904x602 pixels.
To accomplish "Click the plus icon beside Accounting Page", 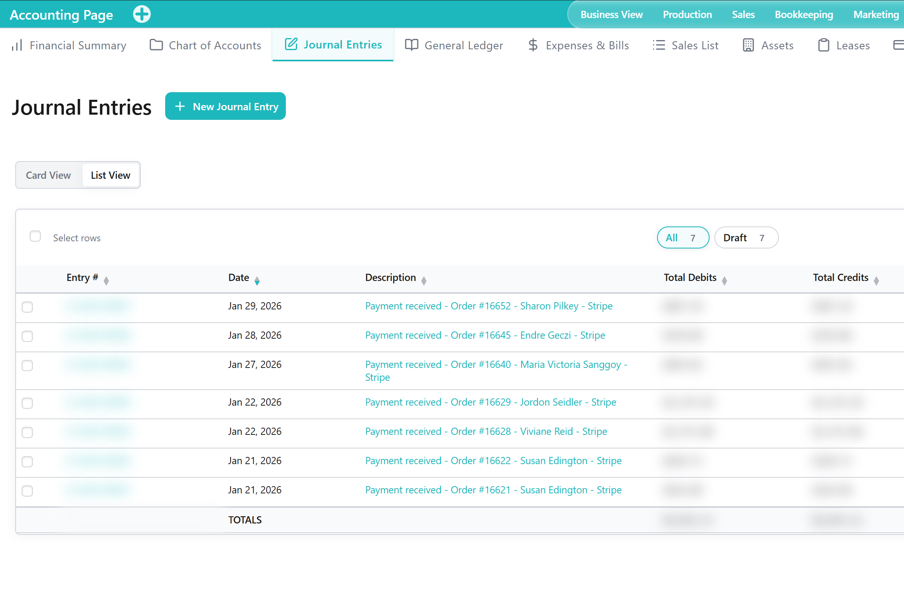I will click(142, 14).
